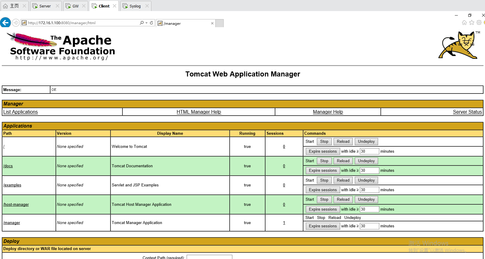Expire sessions for /manager application

click(x=323, y=226)
